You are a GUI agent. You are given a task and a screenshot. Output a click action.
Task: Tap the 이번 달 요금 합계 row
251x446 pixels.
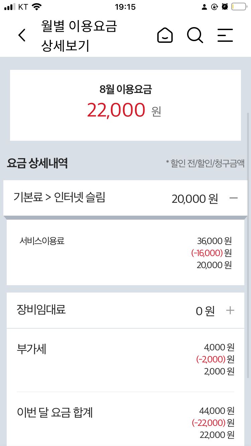click(x=125, y=422)
